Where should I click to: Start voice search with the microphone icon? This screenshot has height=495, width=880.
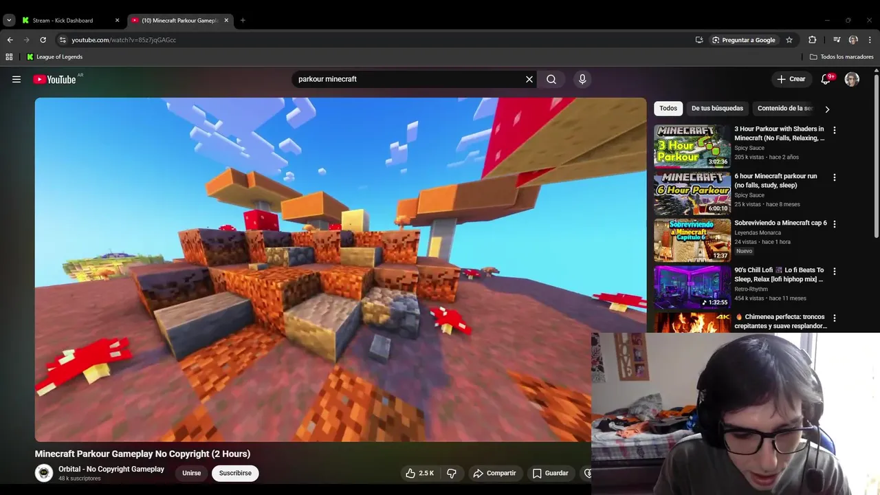[582, 79]
